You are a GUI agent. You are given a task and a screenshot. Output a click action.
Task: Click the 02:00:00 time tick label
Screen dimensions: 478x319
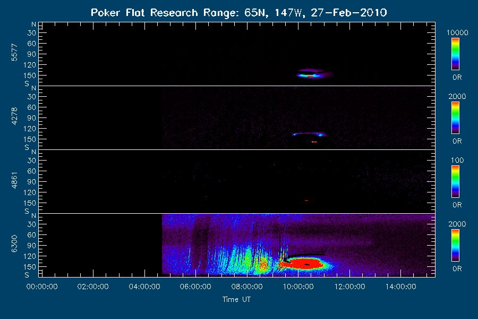point(93,287)
